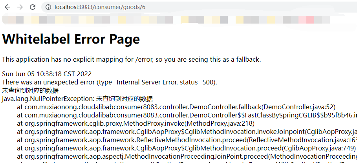The height and width of the screenshot is (163, 357).
Task: Click the DemoController.fallback(DemoController.java:52) stack line
Action: pos(176,107)
